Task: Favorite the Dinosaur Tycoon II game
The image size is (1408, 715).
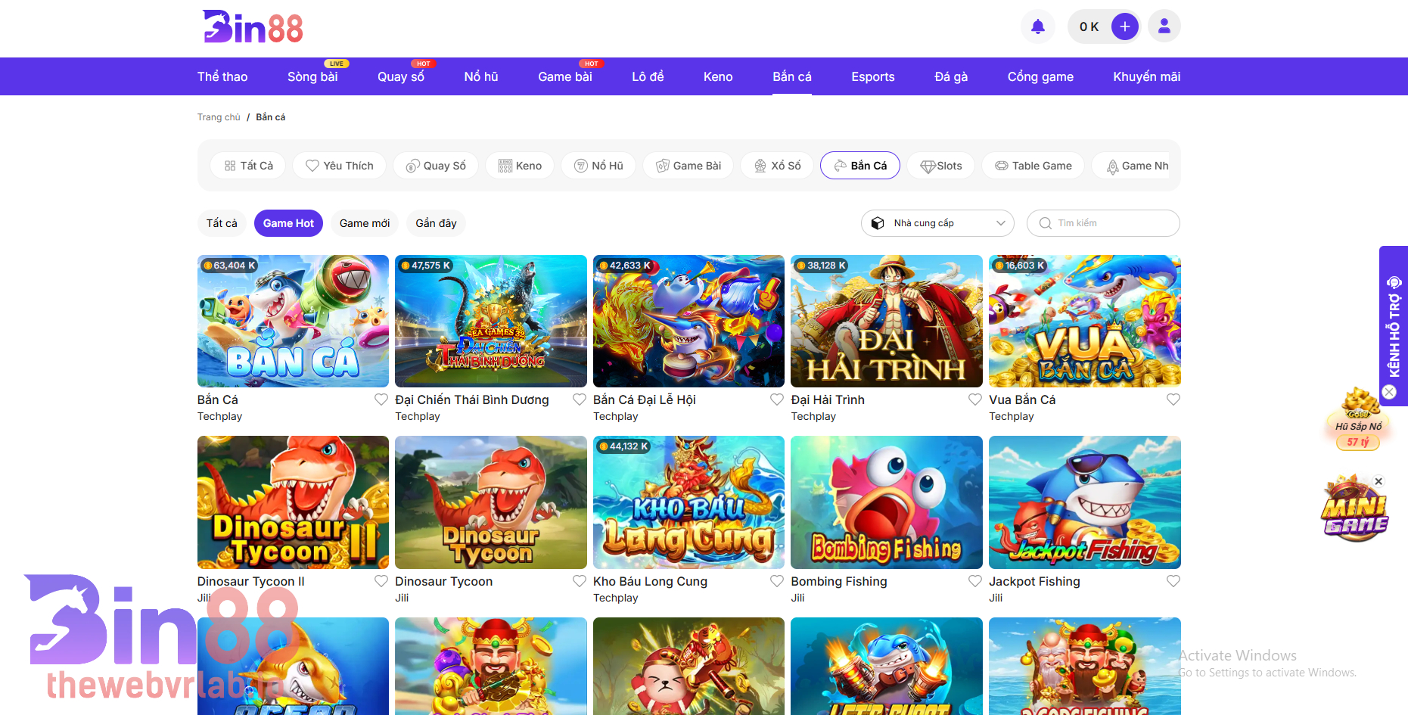Action: coord(381,581)
